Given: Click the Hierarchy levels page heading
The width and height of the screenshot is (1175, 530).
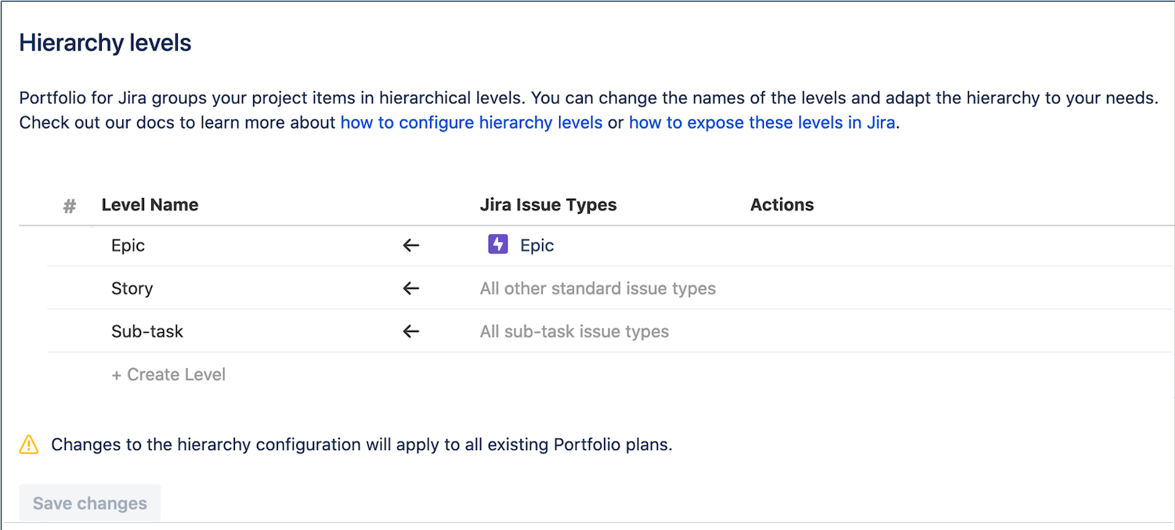Looking at the screenshot, I should click(x=106, y=43).
